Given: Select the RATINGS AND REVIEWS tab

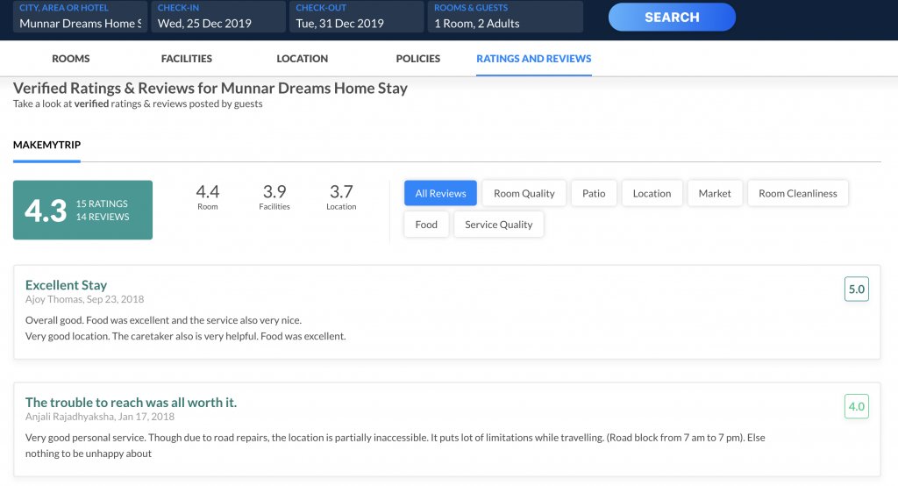Looking at the screenshot, I should pyautogui.click(x=534, y=59).
